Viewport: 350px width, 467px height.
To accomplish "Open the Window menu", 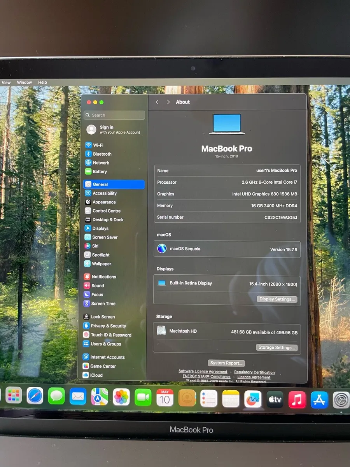I will [24, 83].
